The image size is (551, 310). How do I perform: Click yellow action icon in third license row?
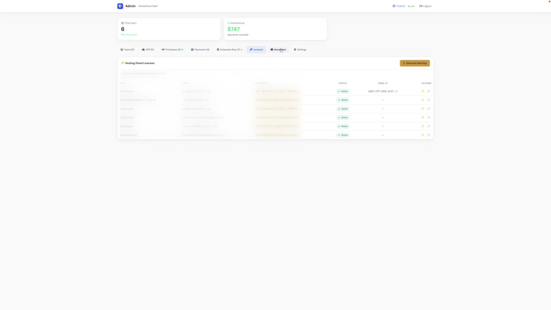point(423,109)
